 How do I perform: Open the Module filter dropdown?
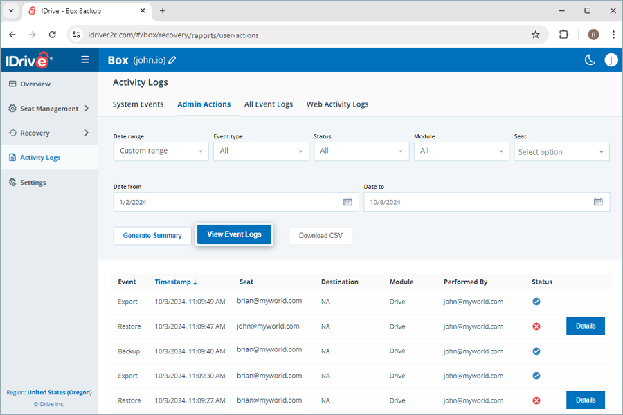pos(461,151)
